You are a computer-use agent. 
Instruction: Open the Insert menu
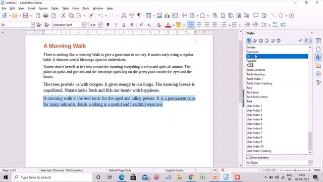31,8
